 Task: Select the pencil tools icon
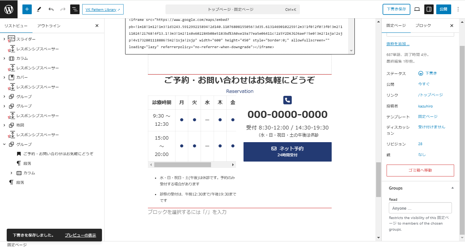(39, 9)
